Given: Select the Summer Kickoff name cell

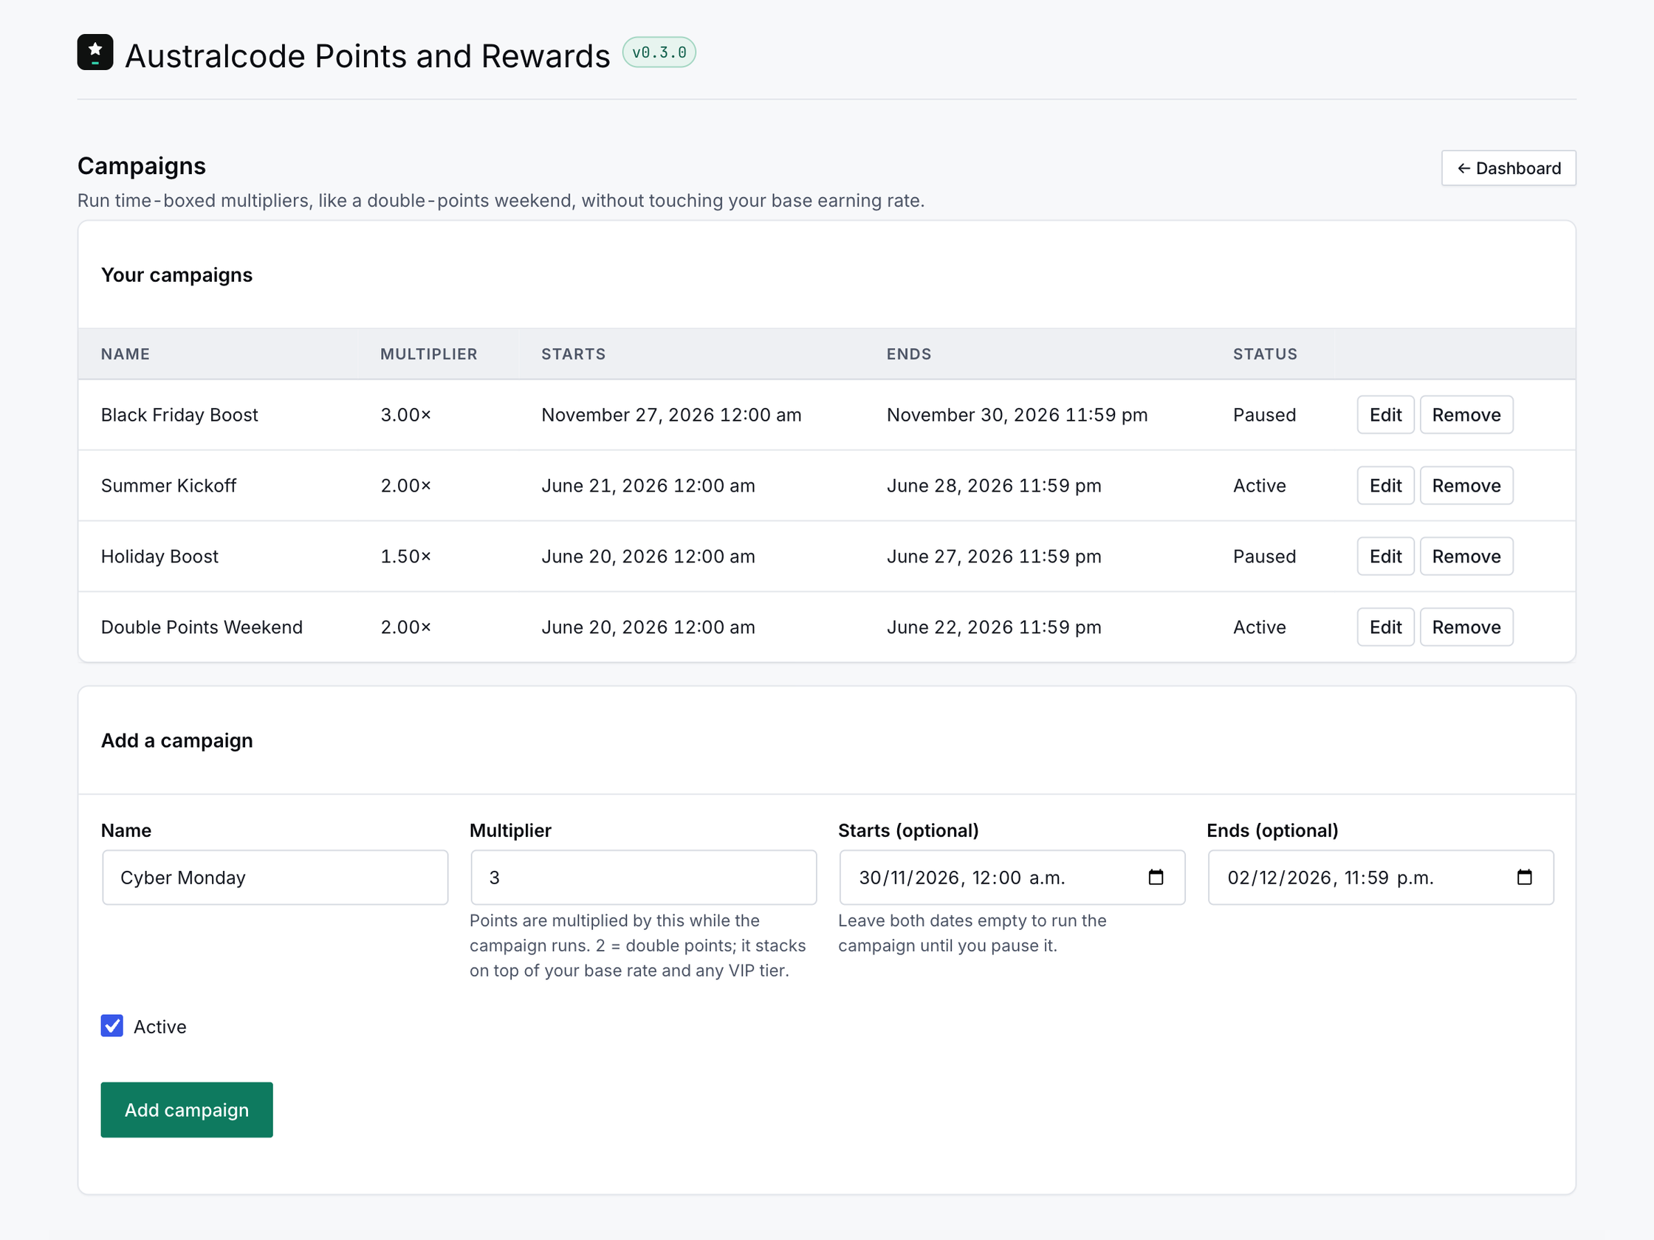Looking at the screenshot, I should pos(168,486).
